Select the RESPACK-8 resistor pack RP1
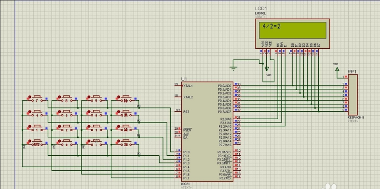 click(353, 94)
